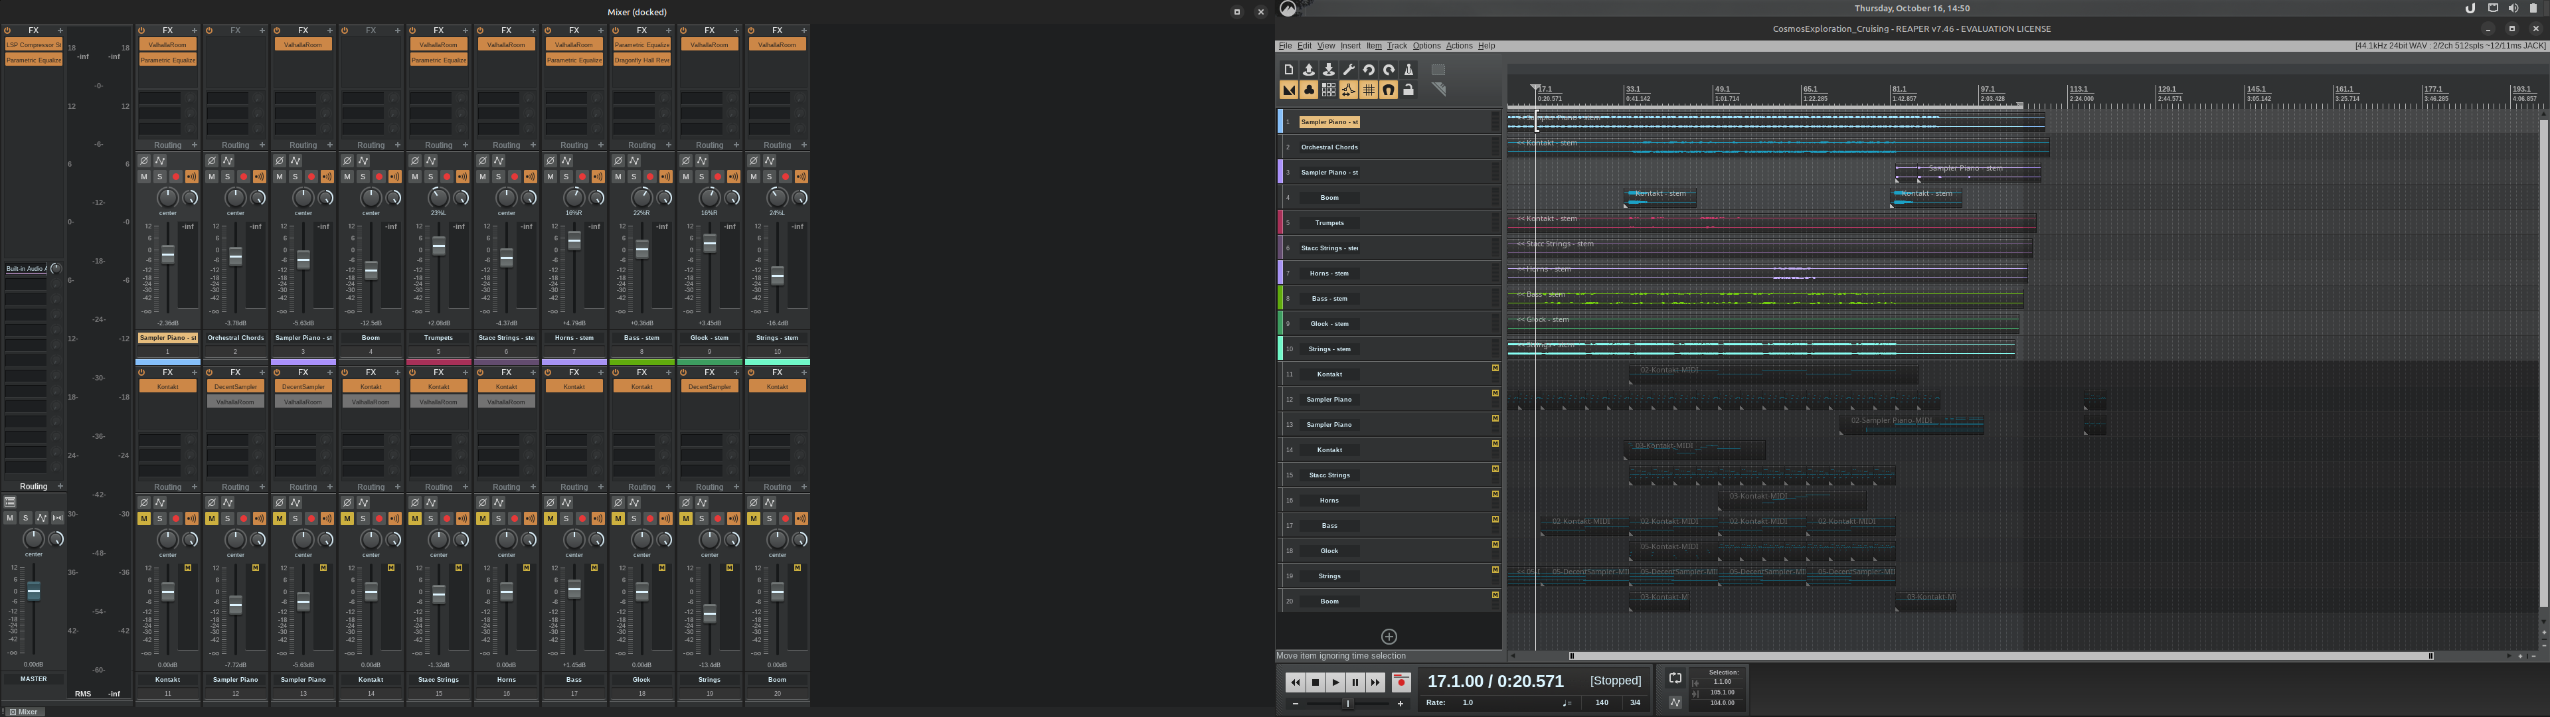This screenshot has width=2550, height=717.
Task: Add new track with plus icon
Action: click(x=1389, y=637)
